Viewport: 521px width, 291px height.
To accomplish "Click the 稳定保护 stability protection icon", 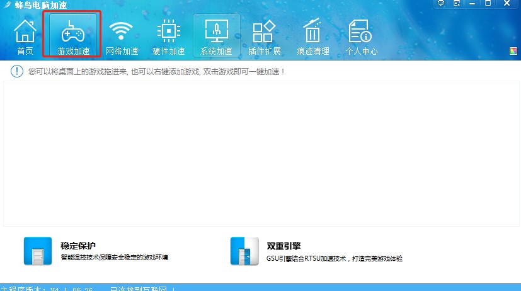I will pyautogui.click(x=38, y=251).
